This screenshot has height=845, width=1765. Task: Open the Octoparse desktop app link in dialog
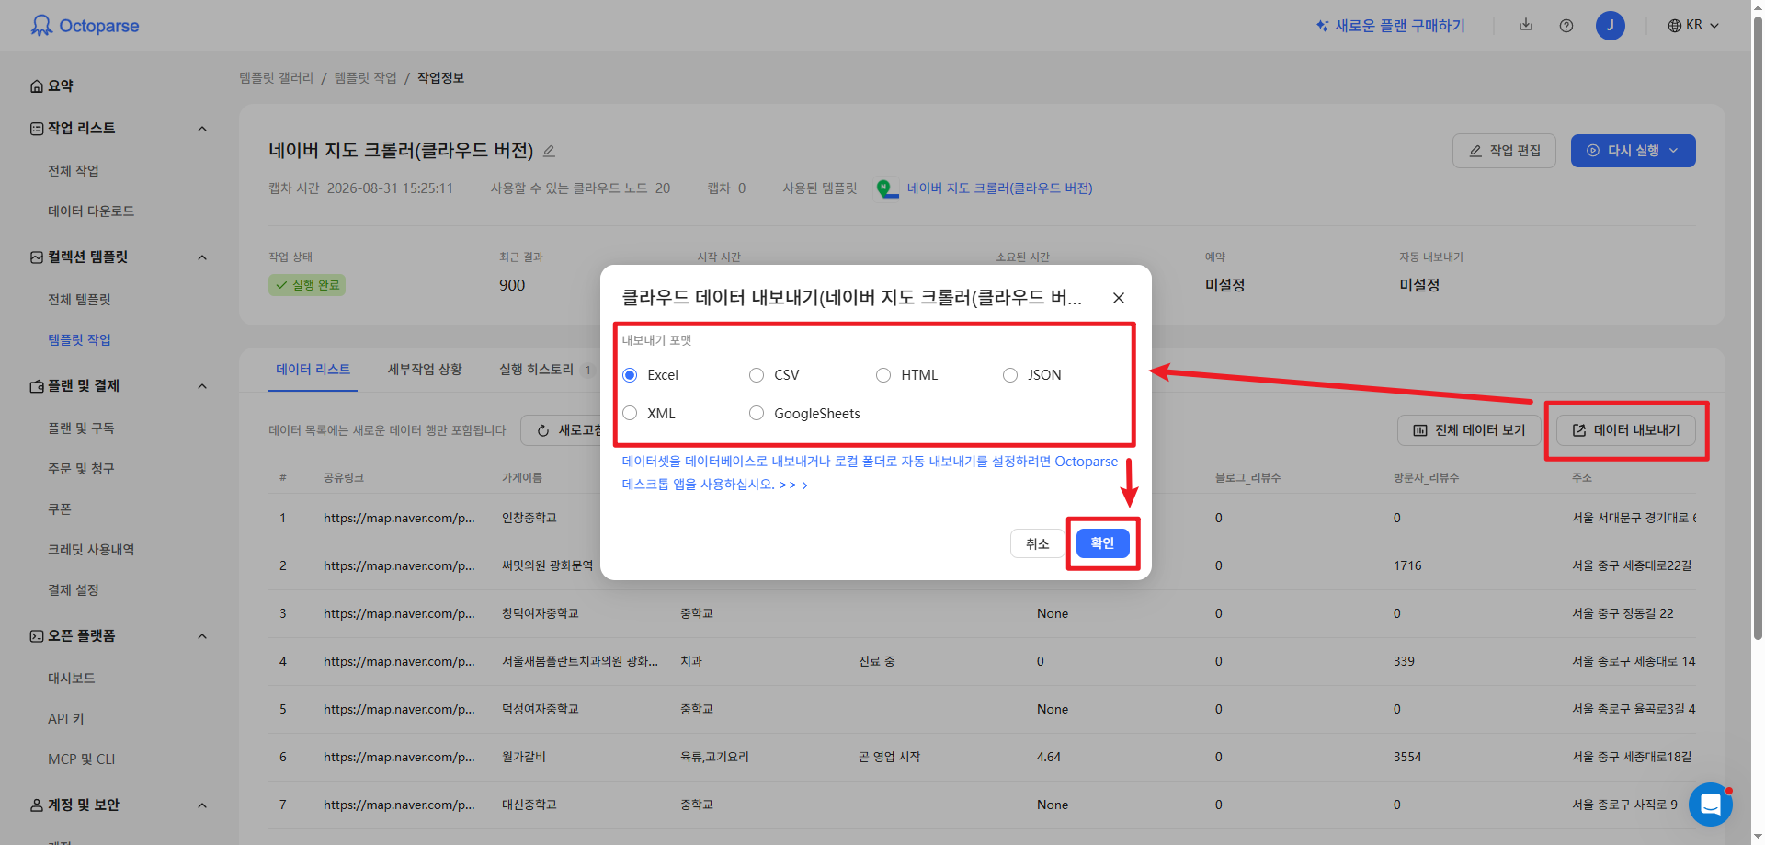[870, 473]
